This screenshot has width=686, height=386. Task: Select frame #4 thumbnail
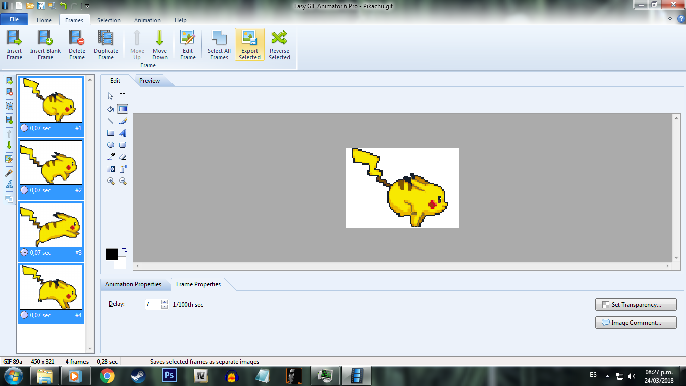[51, 287]
